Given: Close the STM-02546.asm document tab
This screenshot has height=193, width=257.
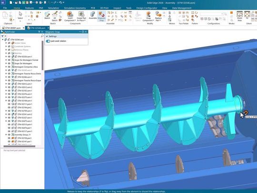Looking at the screenshot, I should pyautogui.click(x=48, y=28).
